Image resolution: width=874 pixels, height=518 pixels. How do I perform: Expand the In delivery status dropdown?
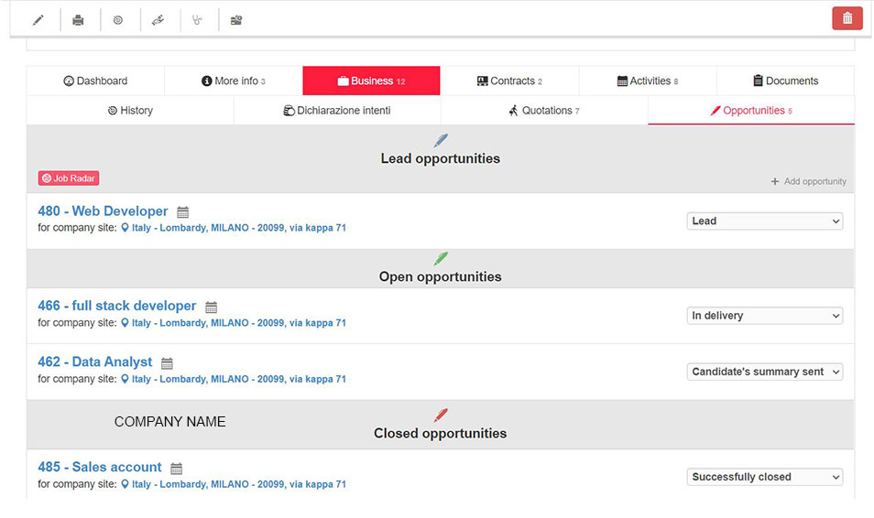pos(764,316)
